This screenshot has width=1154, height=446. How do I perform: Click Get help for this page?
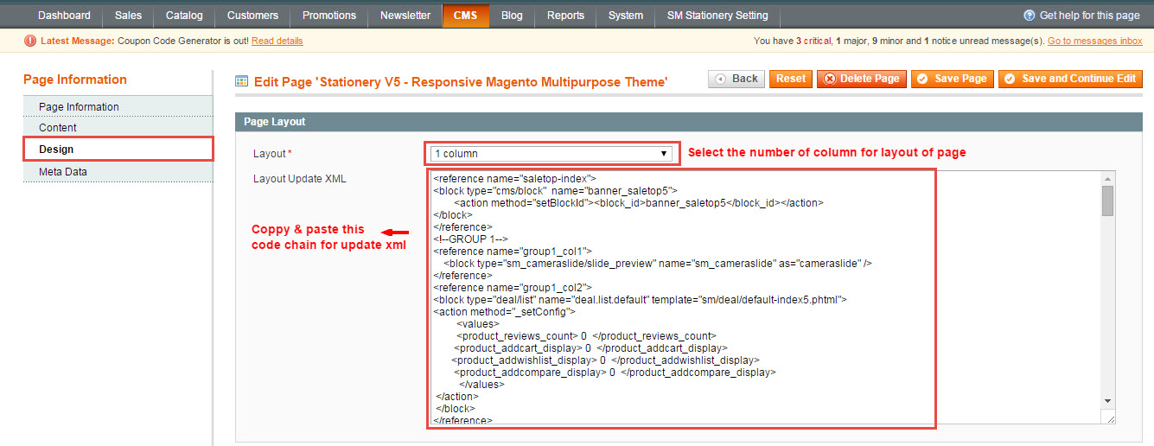[1089, 16]
